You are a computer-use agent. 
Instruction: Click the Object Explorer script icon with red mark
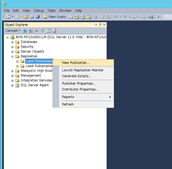click(54, 31)
